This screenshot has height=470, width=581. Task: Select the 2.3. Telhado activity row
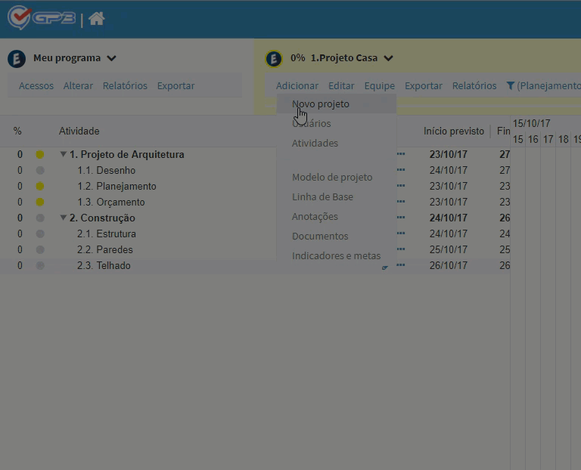255,266
